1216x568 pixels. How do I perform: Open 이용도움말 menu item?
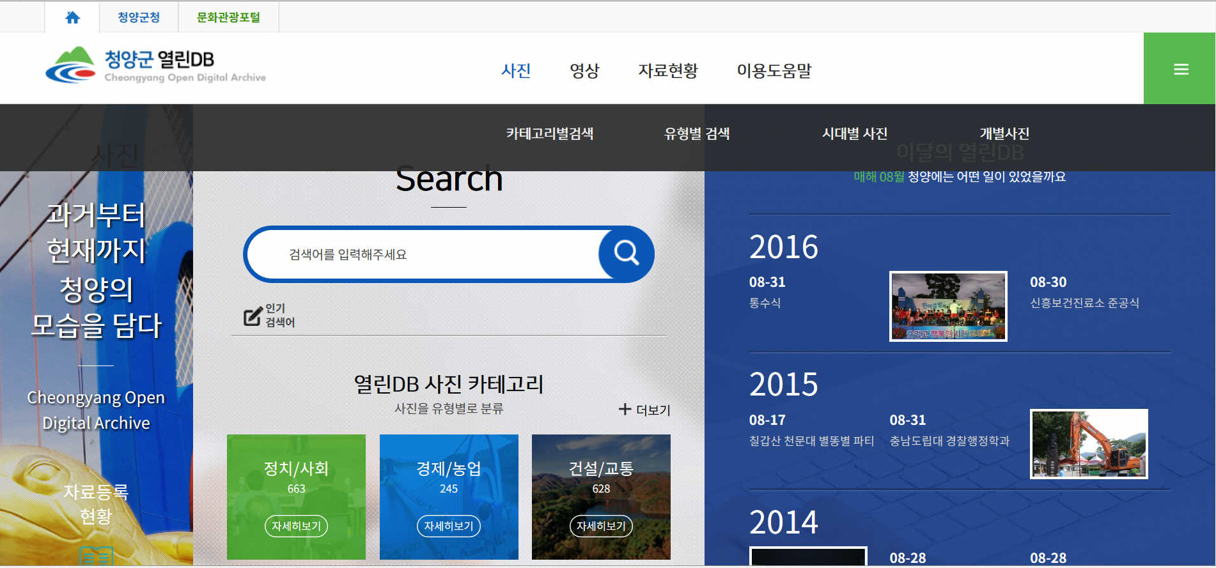(774, 70)
